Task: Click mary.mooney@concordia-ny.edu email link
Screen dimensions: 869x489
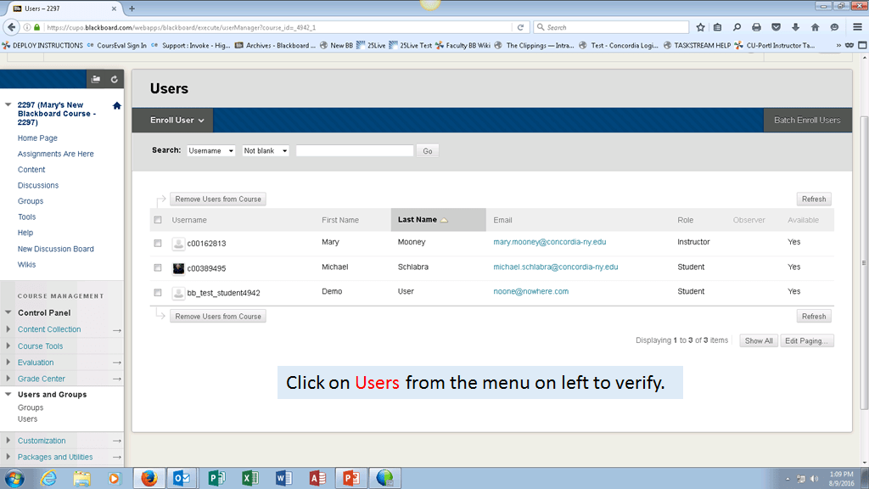Action: [549, 242]
